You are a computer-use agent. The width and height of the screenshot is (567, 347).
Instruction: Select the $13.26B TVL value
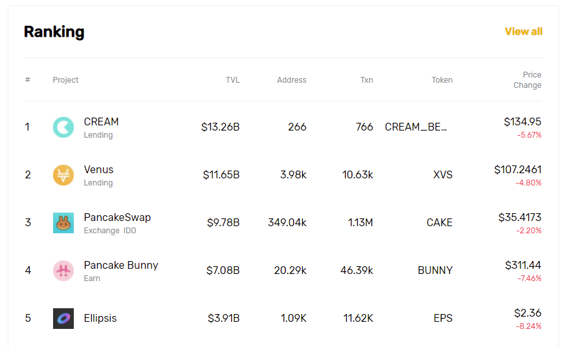pyautogui.click(x=220, y=127)
